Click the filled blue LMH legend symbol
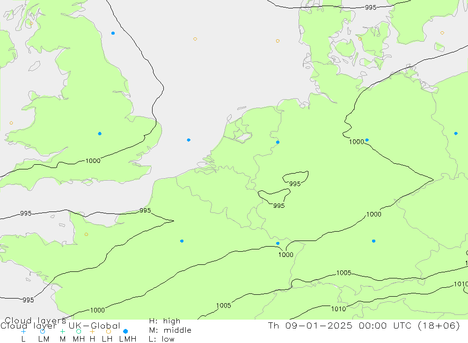This screenshot has height=343, width=468. pos(125,331)
